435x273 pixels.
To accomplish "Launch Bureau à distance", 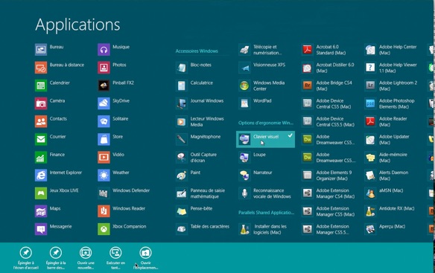I will [60, 68].
